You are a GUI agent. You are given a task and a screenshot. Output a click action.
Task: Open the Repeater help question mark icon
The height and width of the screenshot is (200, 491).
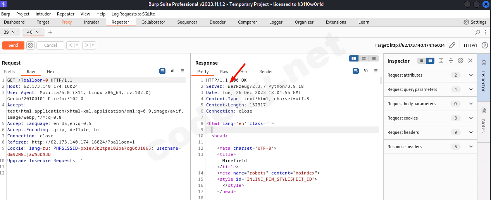click(484, 45)
